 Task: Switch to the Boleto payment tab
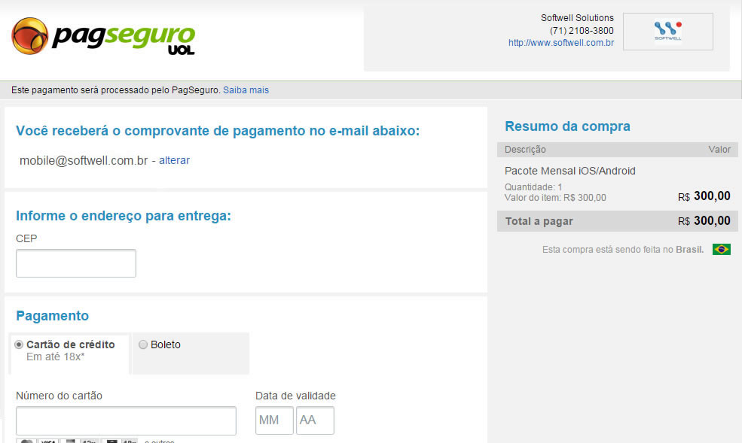[x=190, y=353]
